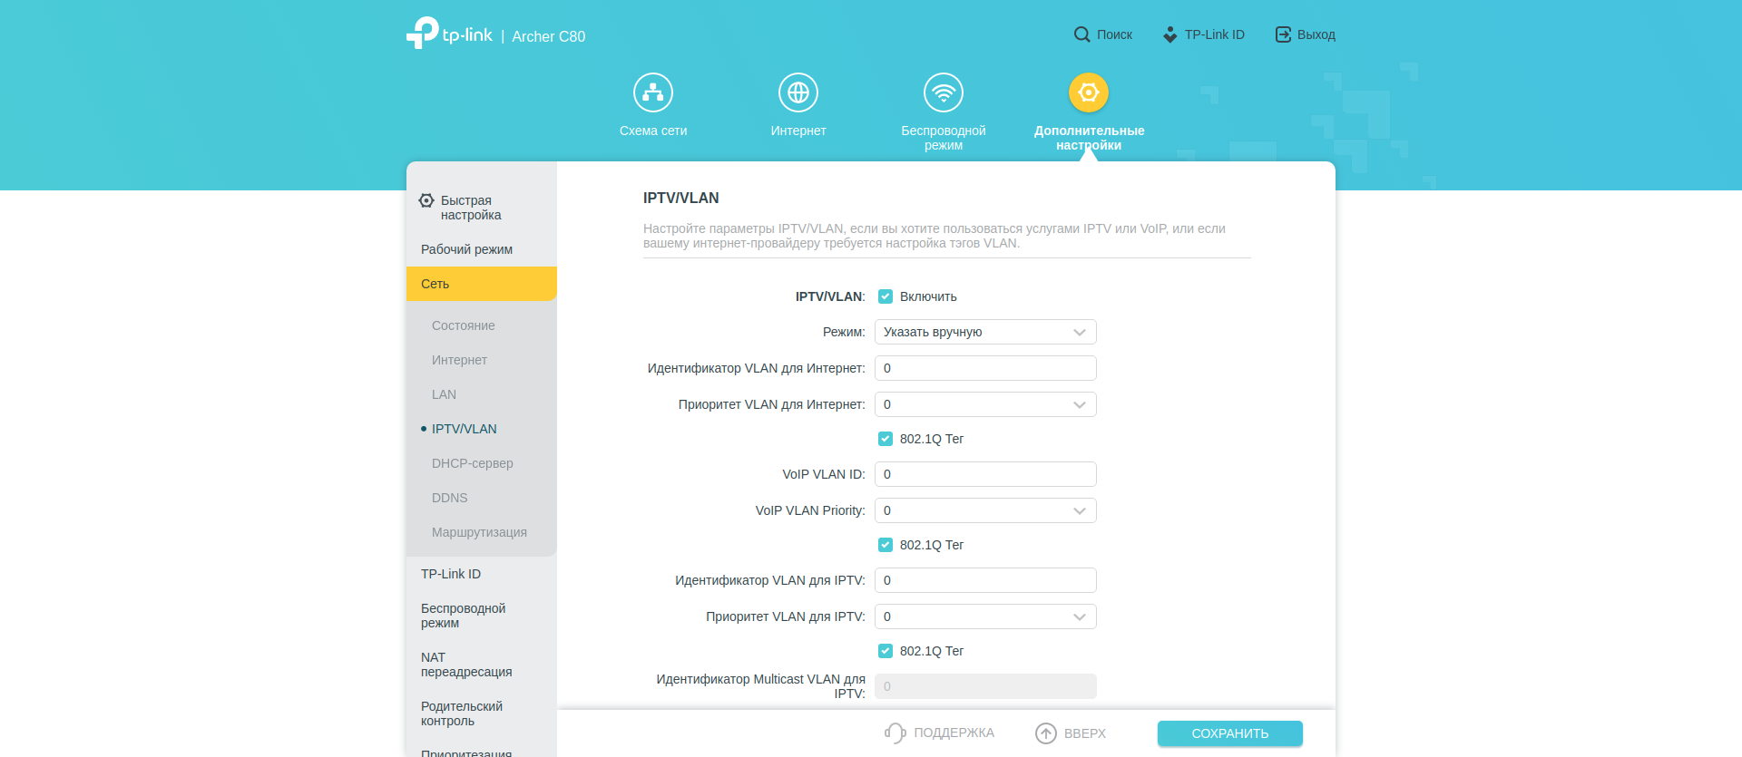Open the Схема сети network map icon
Image resolution: width=1742 pixels, height=757 pixels.
click(x=653, y=92)
